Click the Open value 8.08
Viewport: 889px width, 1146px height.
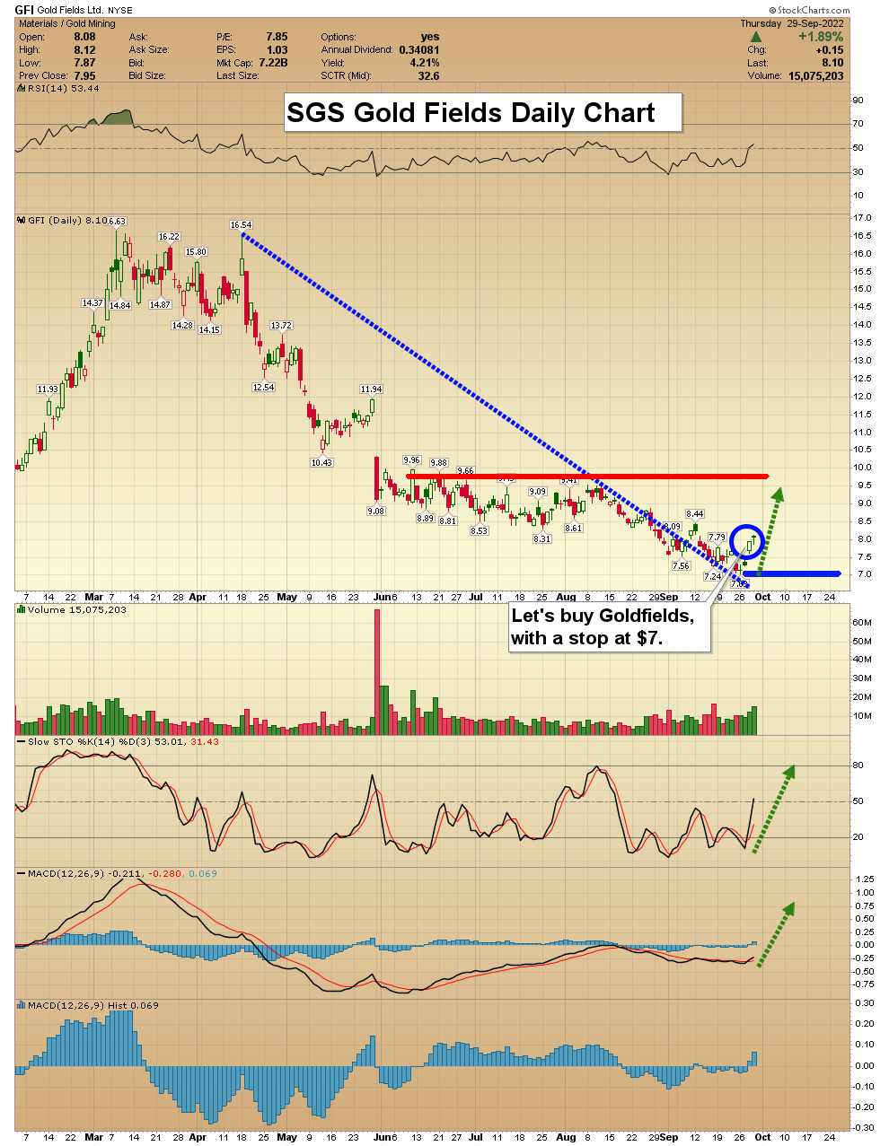click(x=84, y=37)
